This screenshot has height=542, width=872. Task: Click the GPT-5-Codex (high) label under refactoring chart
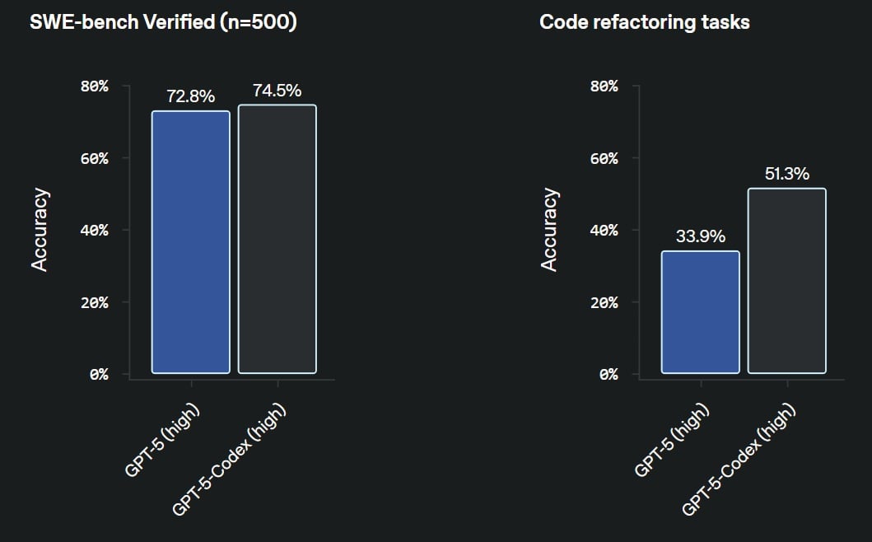pos(739,459)
